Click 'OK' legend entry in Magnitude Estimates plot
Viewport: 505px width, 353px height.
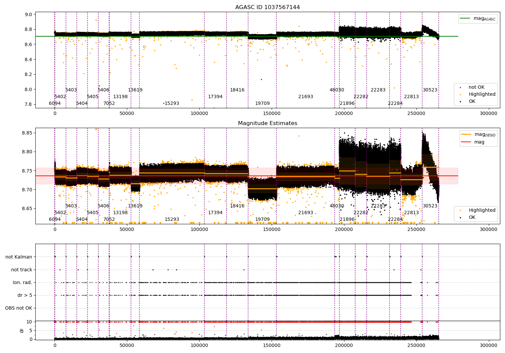[468, 218]
